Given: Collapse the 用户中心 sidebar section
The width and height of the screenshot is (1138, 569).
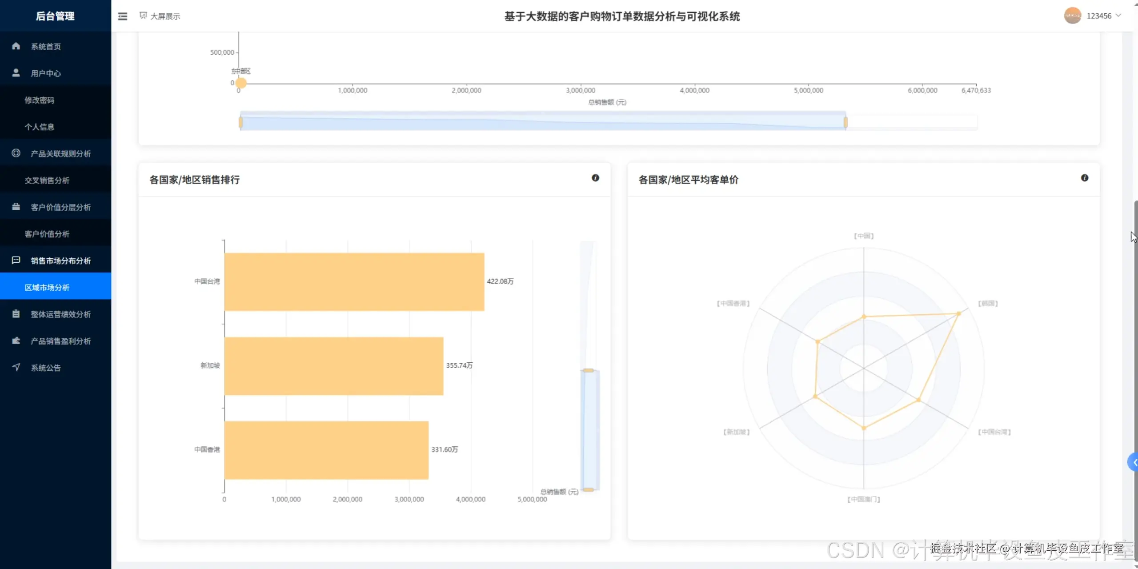Looking at the screenshot, I should tap(46, 73).
